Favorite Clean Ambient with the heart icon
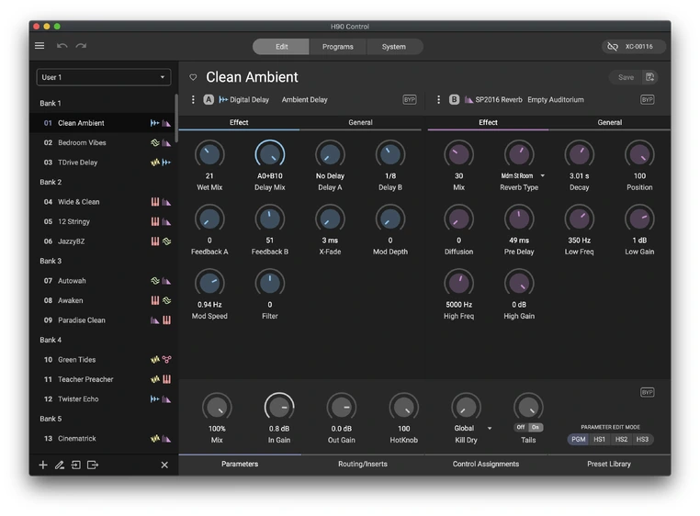 tap(193, 78)
